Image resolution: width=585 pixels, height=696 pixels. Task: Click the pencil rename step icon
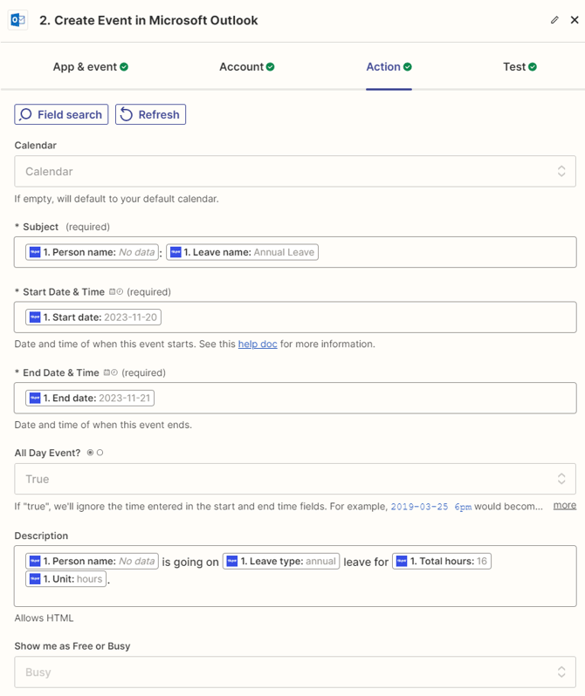pos(554,20)
